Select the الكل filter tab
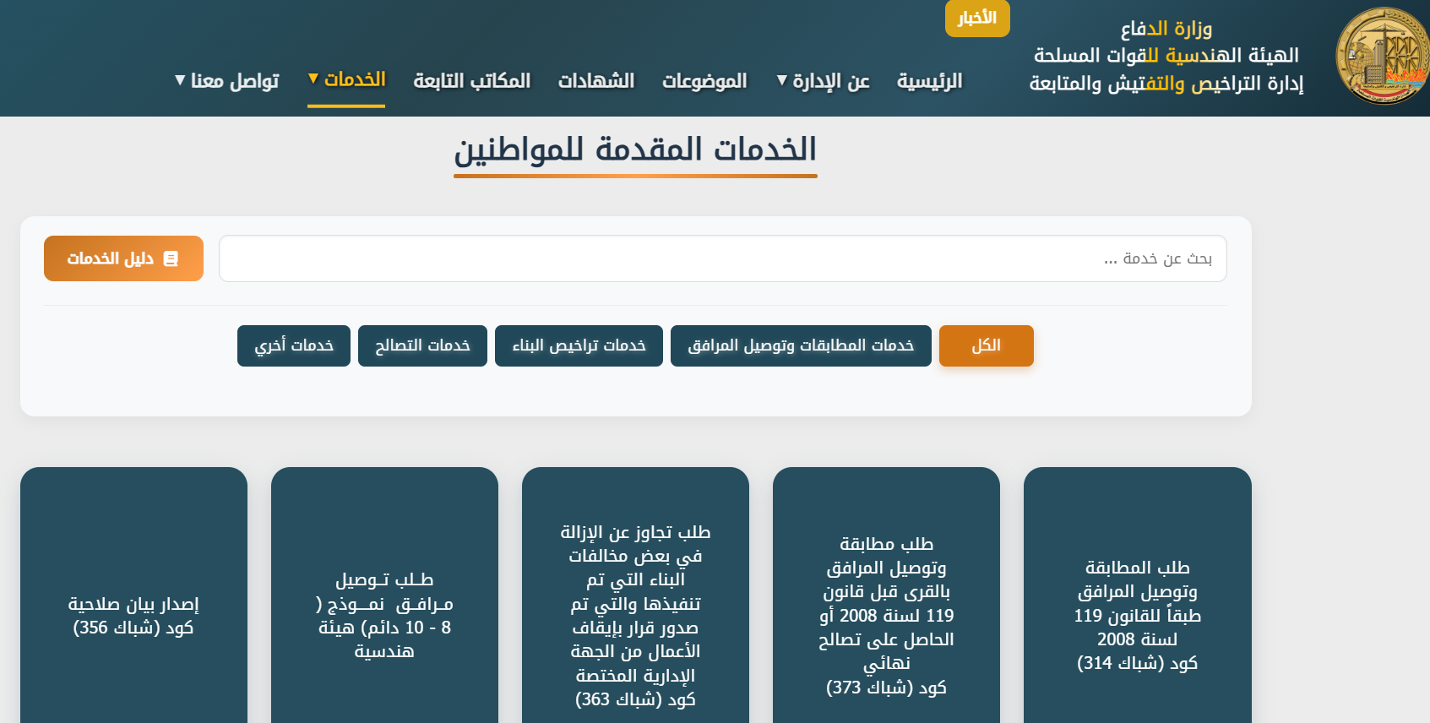 (x=987, y=345)
